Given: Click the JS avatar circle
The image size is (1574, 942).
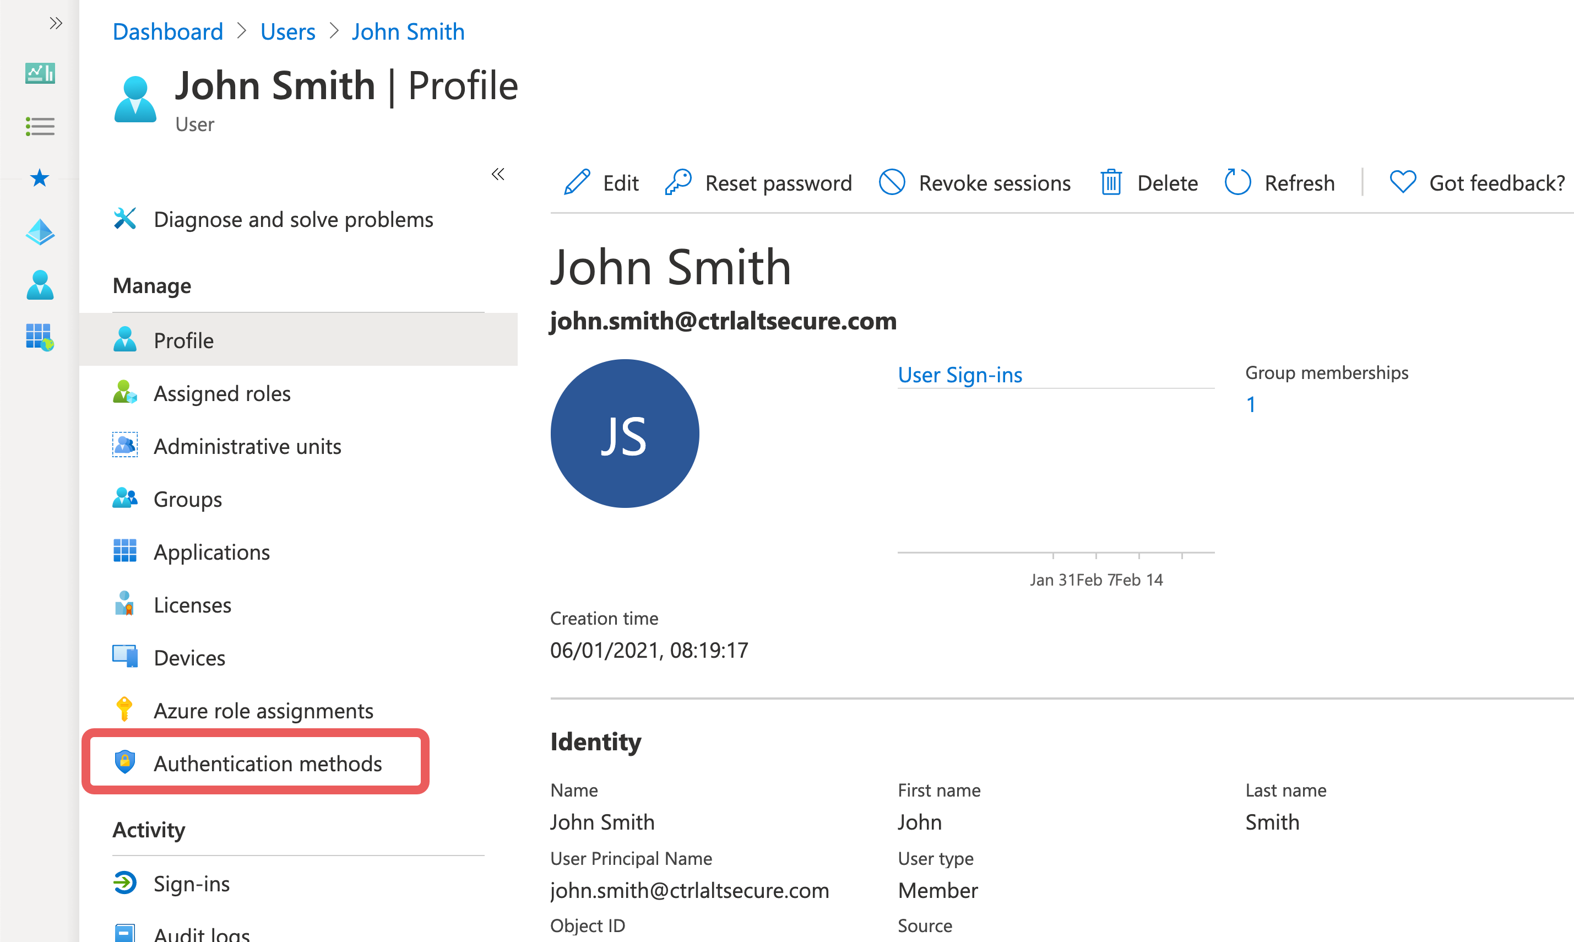Looking at the screenshot, I should (625, 434).
